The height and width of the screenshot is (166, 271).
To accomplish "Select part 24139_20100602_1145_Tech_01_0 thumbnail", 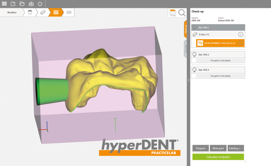I will point(200,43).
